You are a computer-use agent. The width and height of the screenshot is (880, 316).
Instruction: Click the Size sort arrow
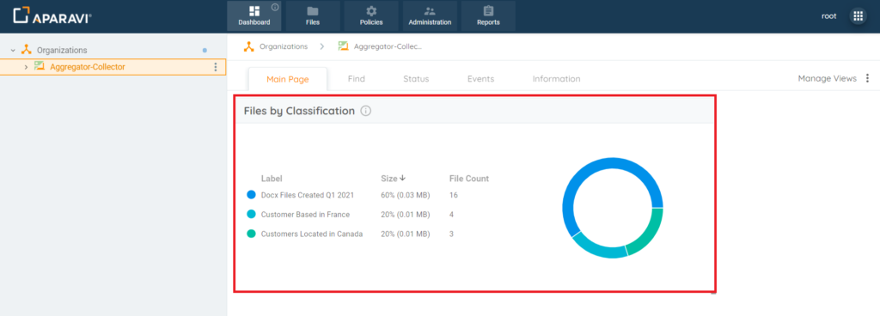coord(402,179)
